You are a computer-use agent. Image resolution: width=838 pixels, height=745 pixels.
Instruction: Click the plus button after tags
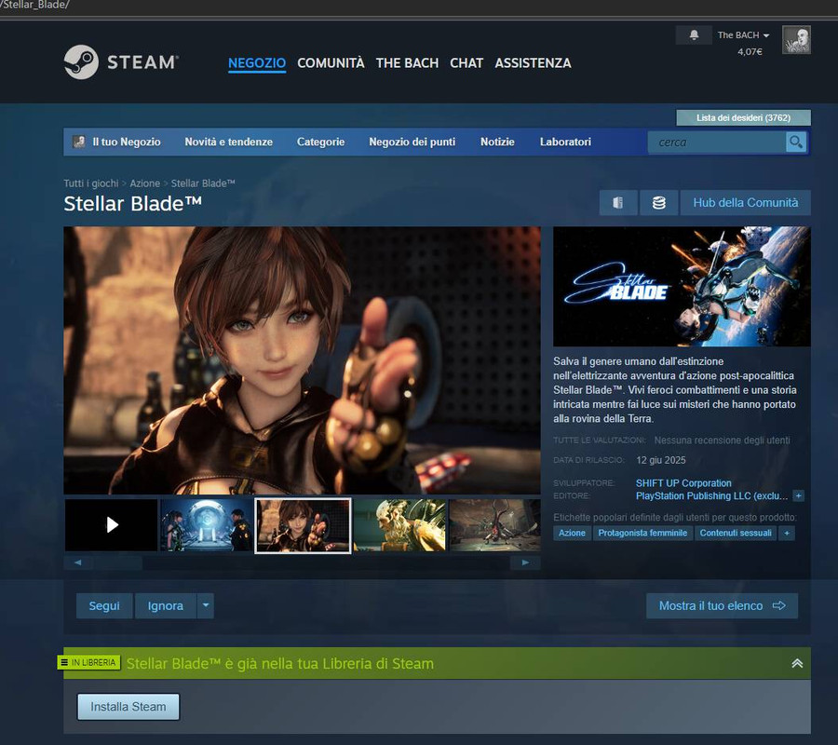coord(787,533)
